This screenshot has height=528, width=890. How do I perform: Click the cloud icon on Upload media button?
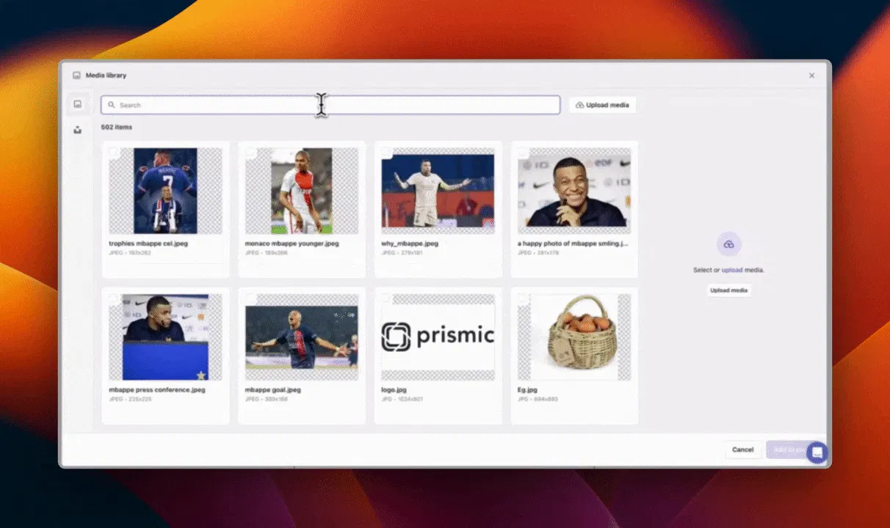click(579, 105)
